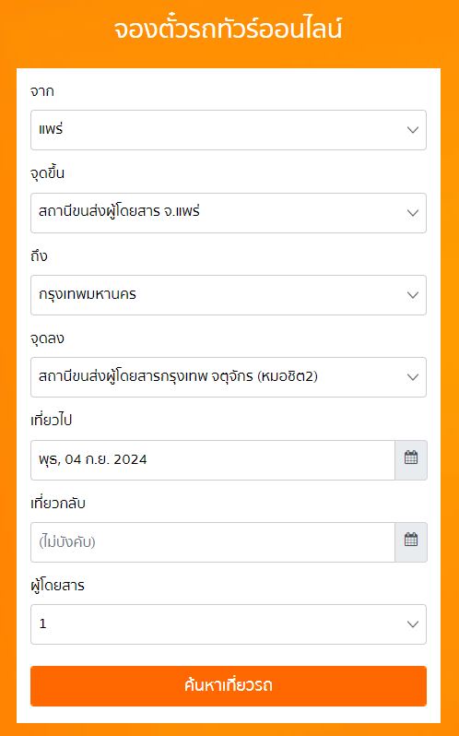Click the จองตั๋วรถทัวร์ออนไลน์ page heading
Image resolution: width=459 pixels, height=736 pixels.
229,30
